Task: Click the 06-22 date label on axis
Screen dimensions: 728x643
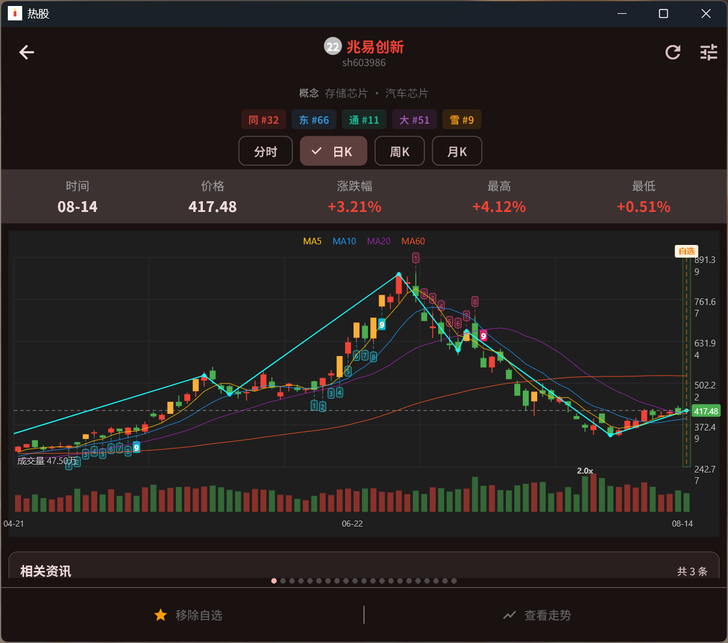Action: (x=352, y=524)
